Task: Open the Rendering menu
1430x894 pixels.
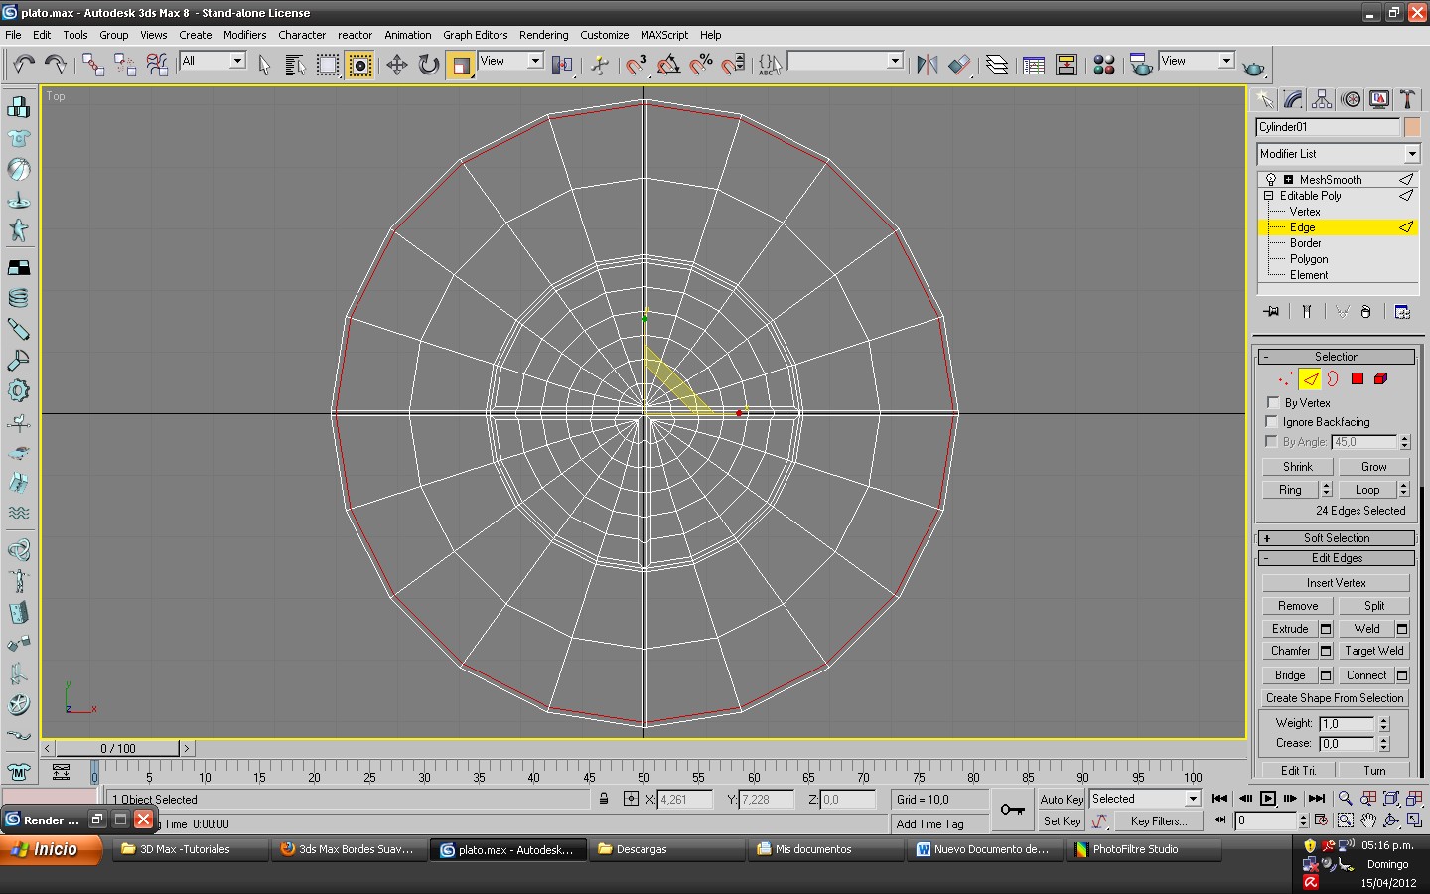Action: 543,35
